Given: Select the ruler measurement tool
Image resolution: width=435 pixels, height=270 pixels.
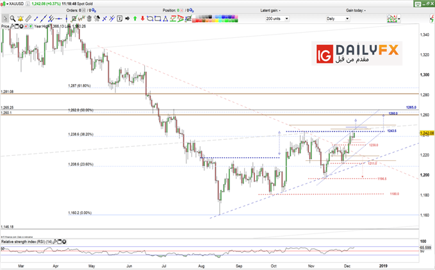Looking at the screenshot, I should click(28, 19).
